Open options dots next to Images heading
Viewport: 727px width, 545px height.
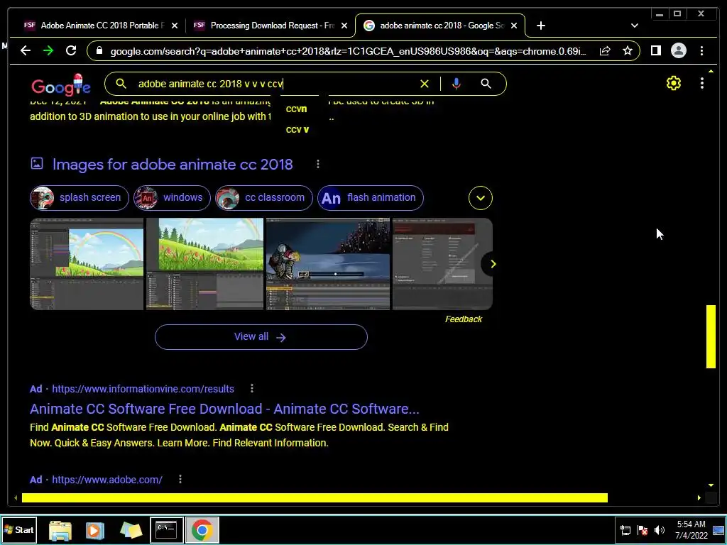point(317,164)
